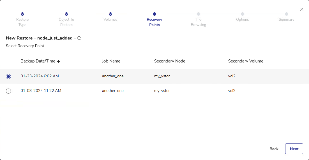This screenshot has width=309, height=160.
Task: Select the 01-03-2024 11:22 AM recovery point
Action: (x=8, y=91)
